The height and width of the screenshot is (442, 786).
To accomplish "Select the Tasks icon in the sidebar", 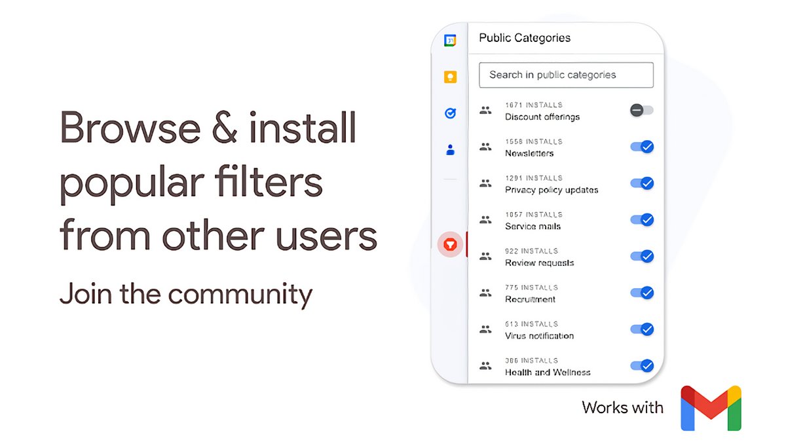I will pyautogui.click(x=449, y=113).
